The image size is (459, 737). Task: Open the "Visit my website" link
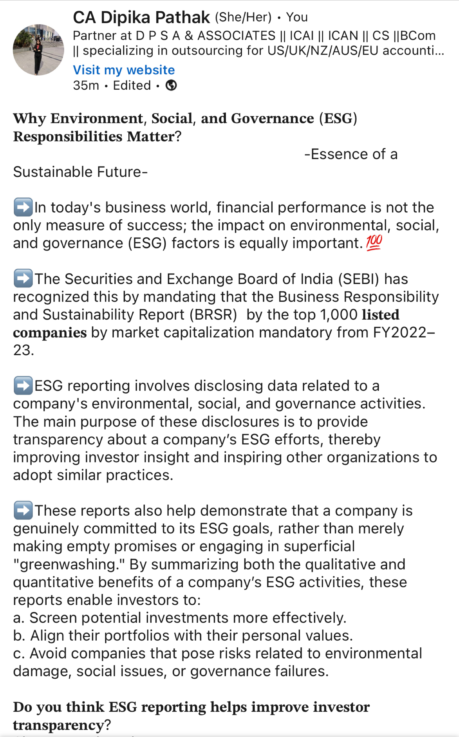tap(124, 70)
